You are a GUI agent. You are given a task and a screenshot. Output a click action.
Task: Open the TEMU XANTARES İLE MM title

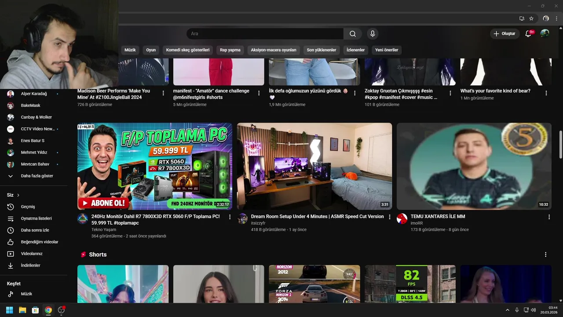click(x=438, y=217)
